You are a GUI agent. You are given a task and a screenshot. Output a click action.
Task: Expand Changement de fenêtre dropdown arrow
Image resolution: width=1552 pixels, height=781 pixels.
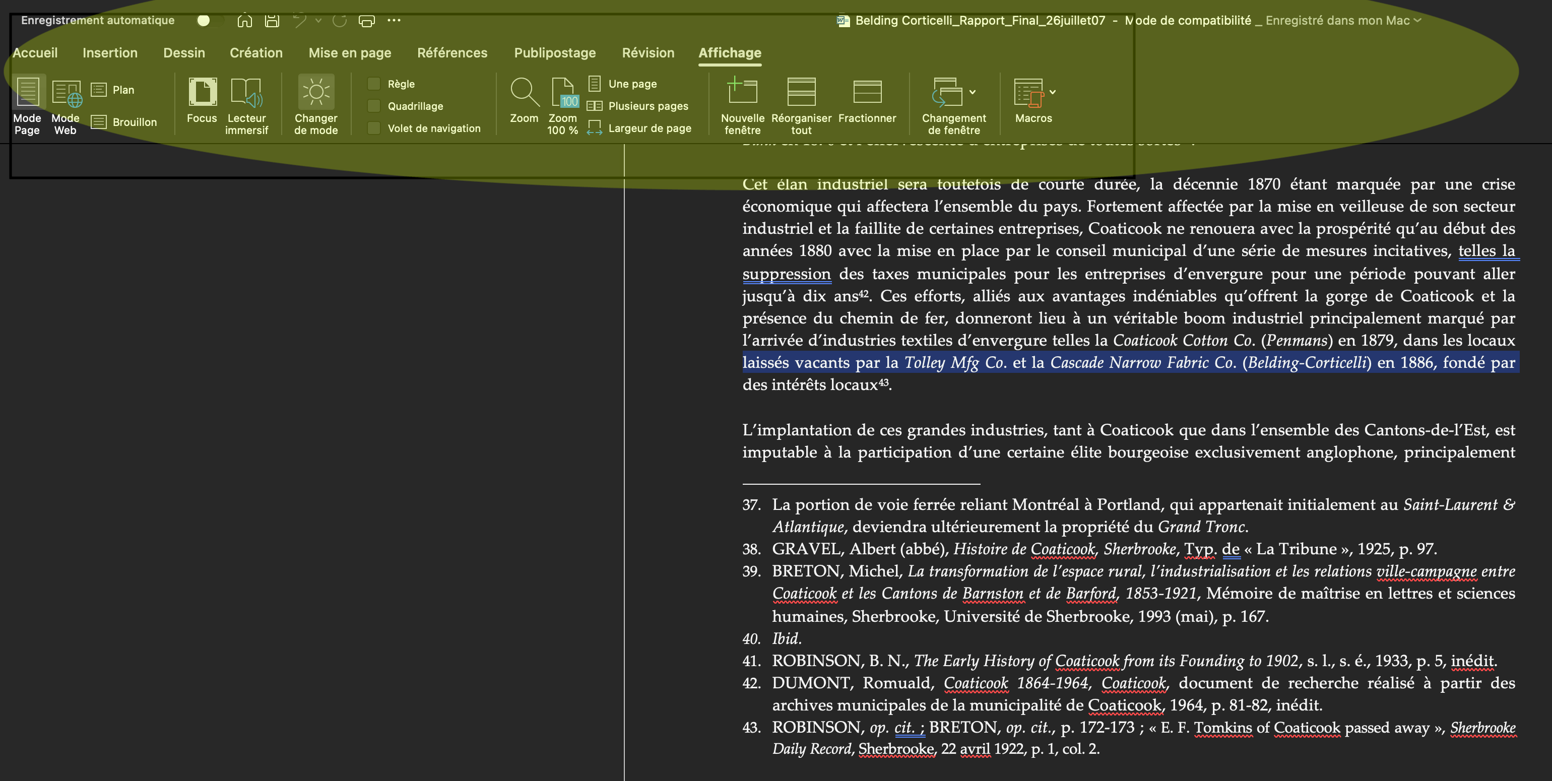pyautogui.click(x=973, y=92)
